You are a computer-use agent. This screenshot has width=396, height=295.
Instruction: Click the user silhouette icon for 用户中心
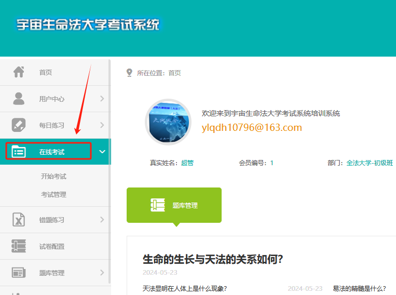click(19, 99)
